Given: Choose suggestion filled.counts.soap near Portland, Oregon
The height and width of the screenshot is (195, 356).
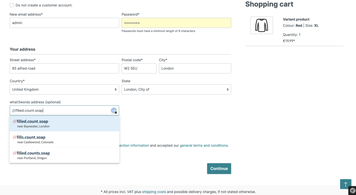Looking at the screenshot, I should click(64, 155).
